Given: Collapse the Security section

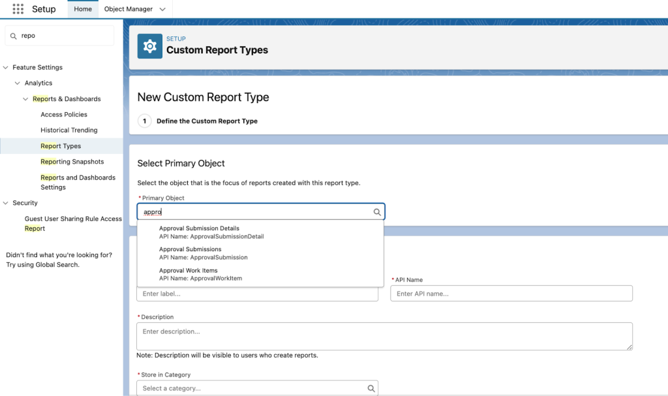Looking at the screenshot, I should [5, 203].
